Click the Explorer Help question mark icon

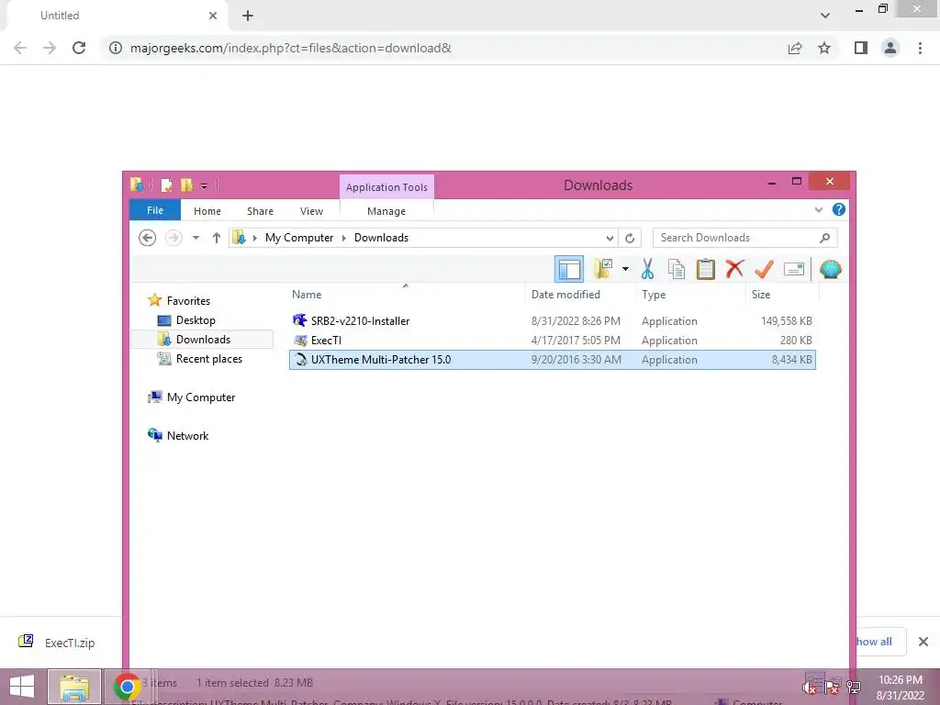(x=839, y=209)
